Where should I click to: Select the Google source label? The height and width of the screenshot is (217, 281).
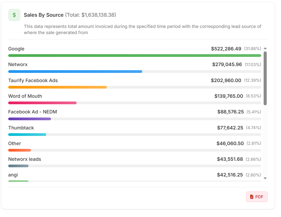click(16, 49)
